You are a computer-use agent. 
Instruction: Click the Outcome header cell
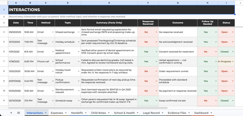pos(178,23)
